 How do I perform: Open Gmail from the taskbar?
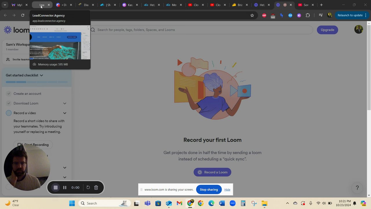179,203
